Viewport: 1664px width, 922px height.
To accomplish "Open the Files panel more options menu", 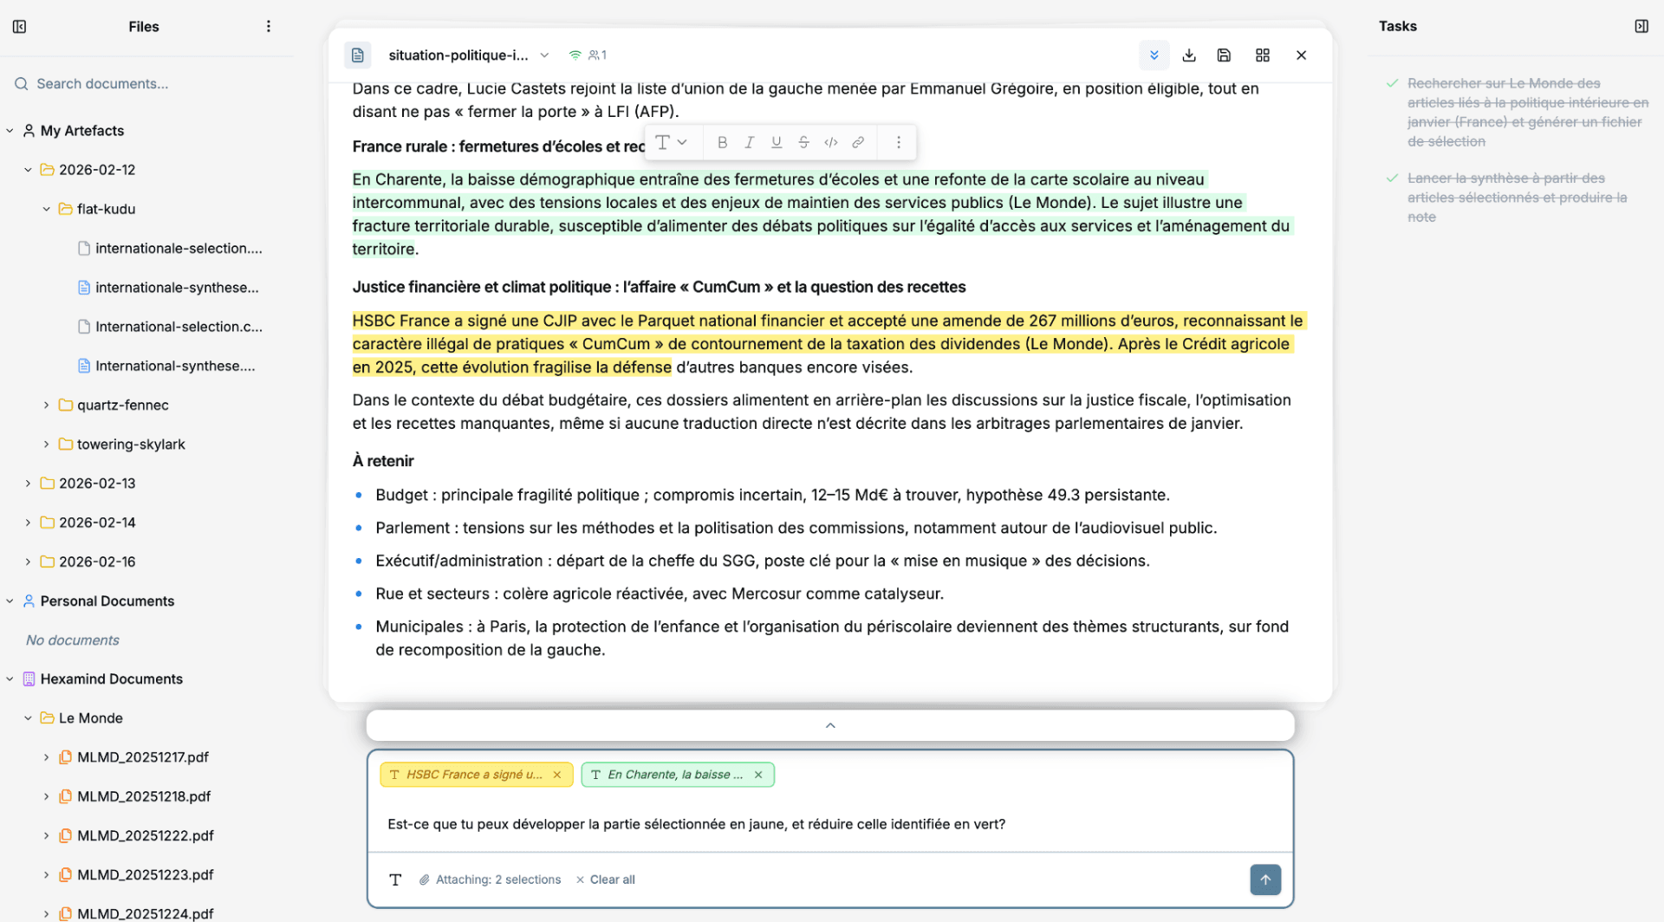I will (269, 27).
